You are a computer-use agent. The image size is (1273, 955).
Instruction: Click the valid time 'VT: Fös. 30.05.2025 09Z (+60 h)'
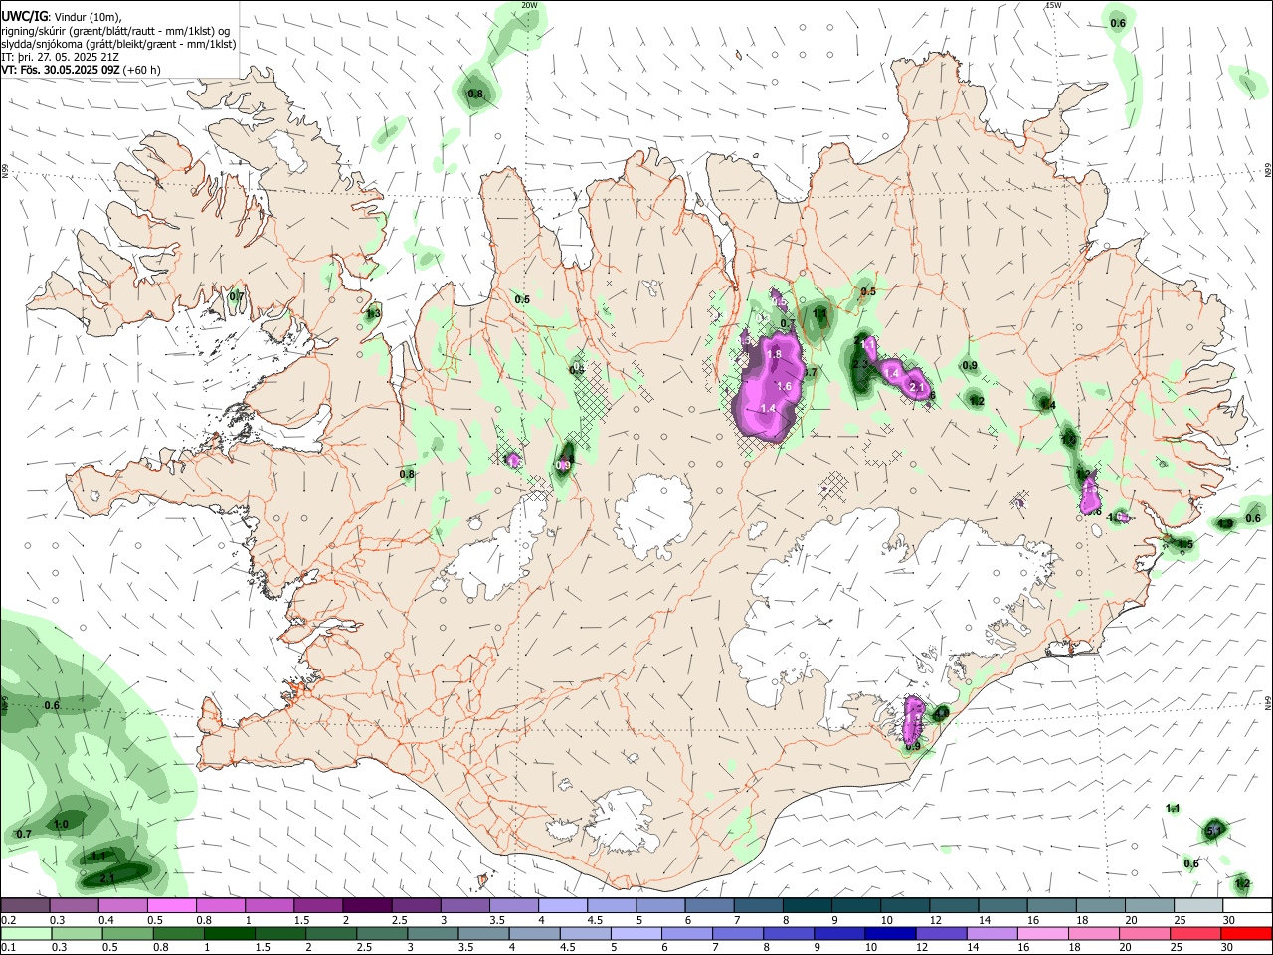click(81, 70)
